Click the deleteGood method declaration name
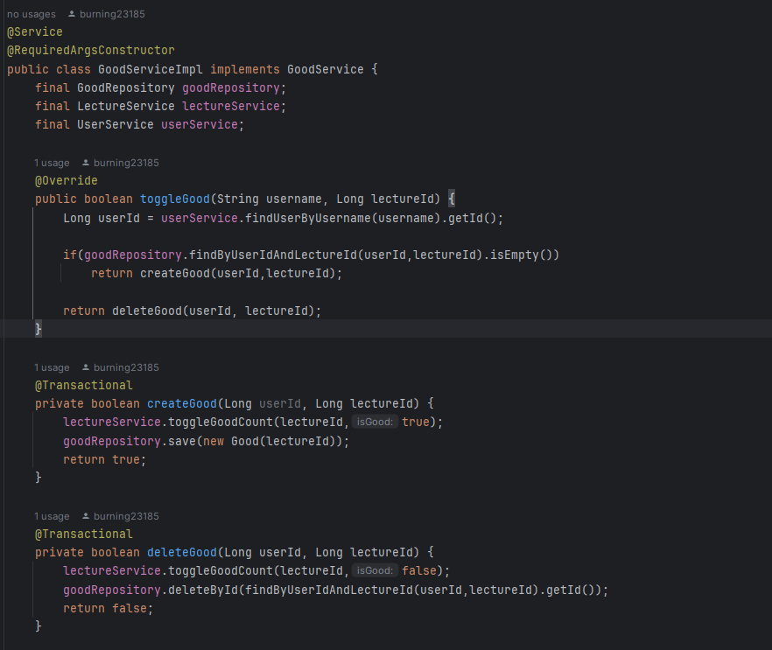 point(182,553)
